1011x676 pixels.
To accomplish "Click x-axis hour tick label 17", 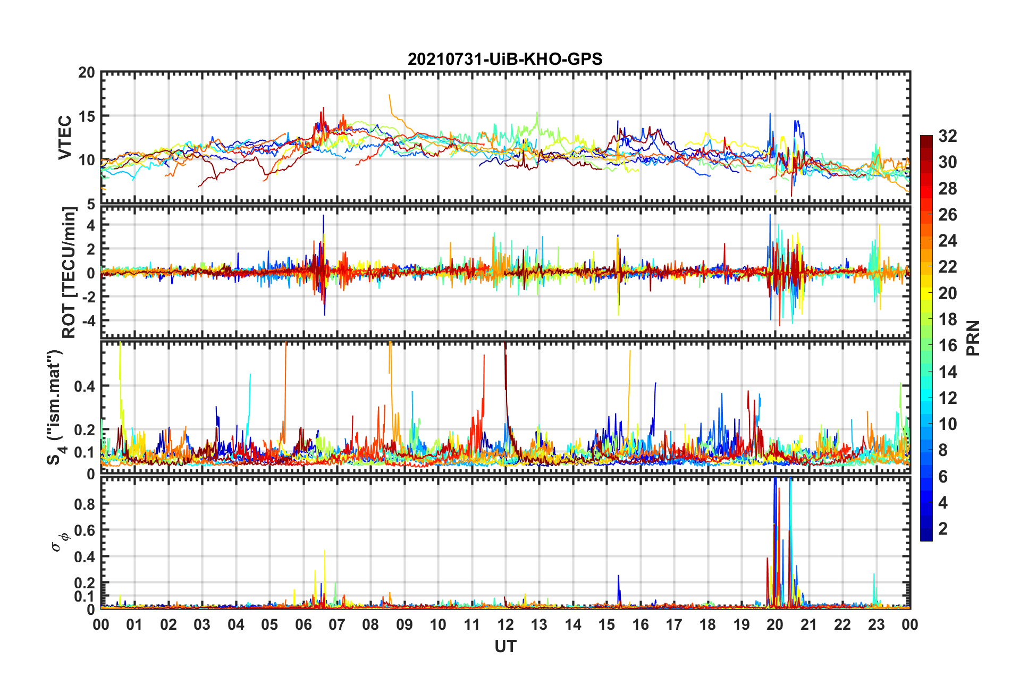I will [x=674, y=624].
